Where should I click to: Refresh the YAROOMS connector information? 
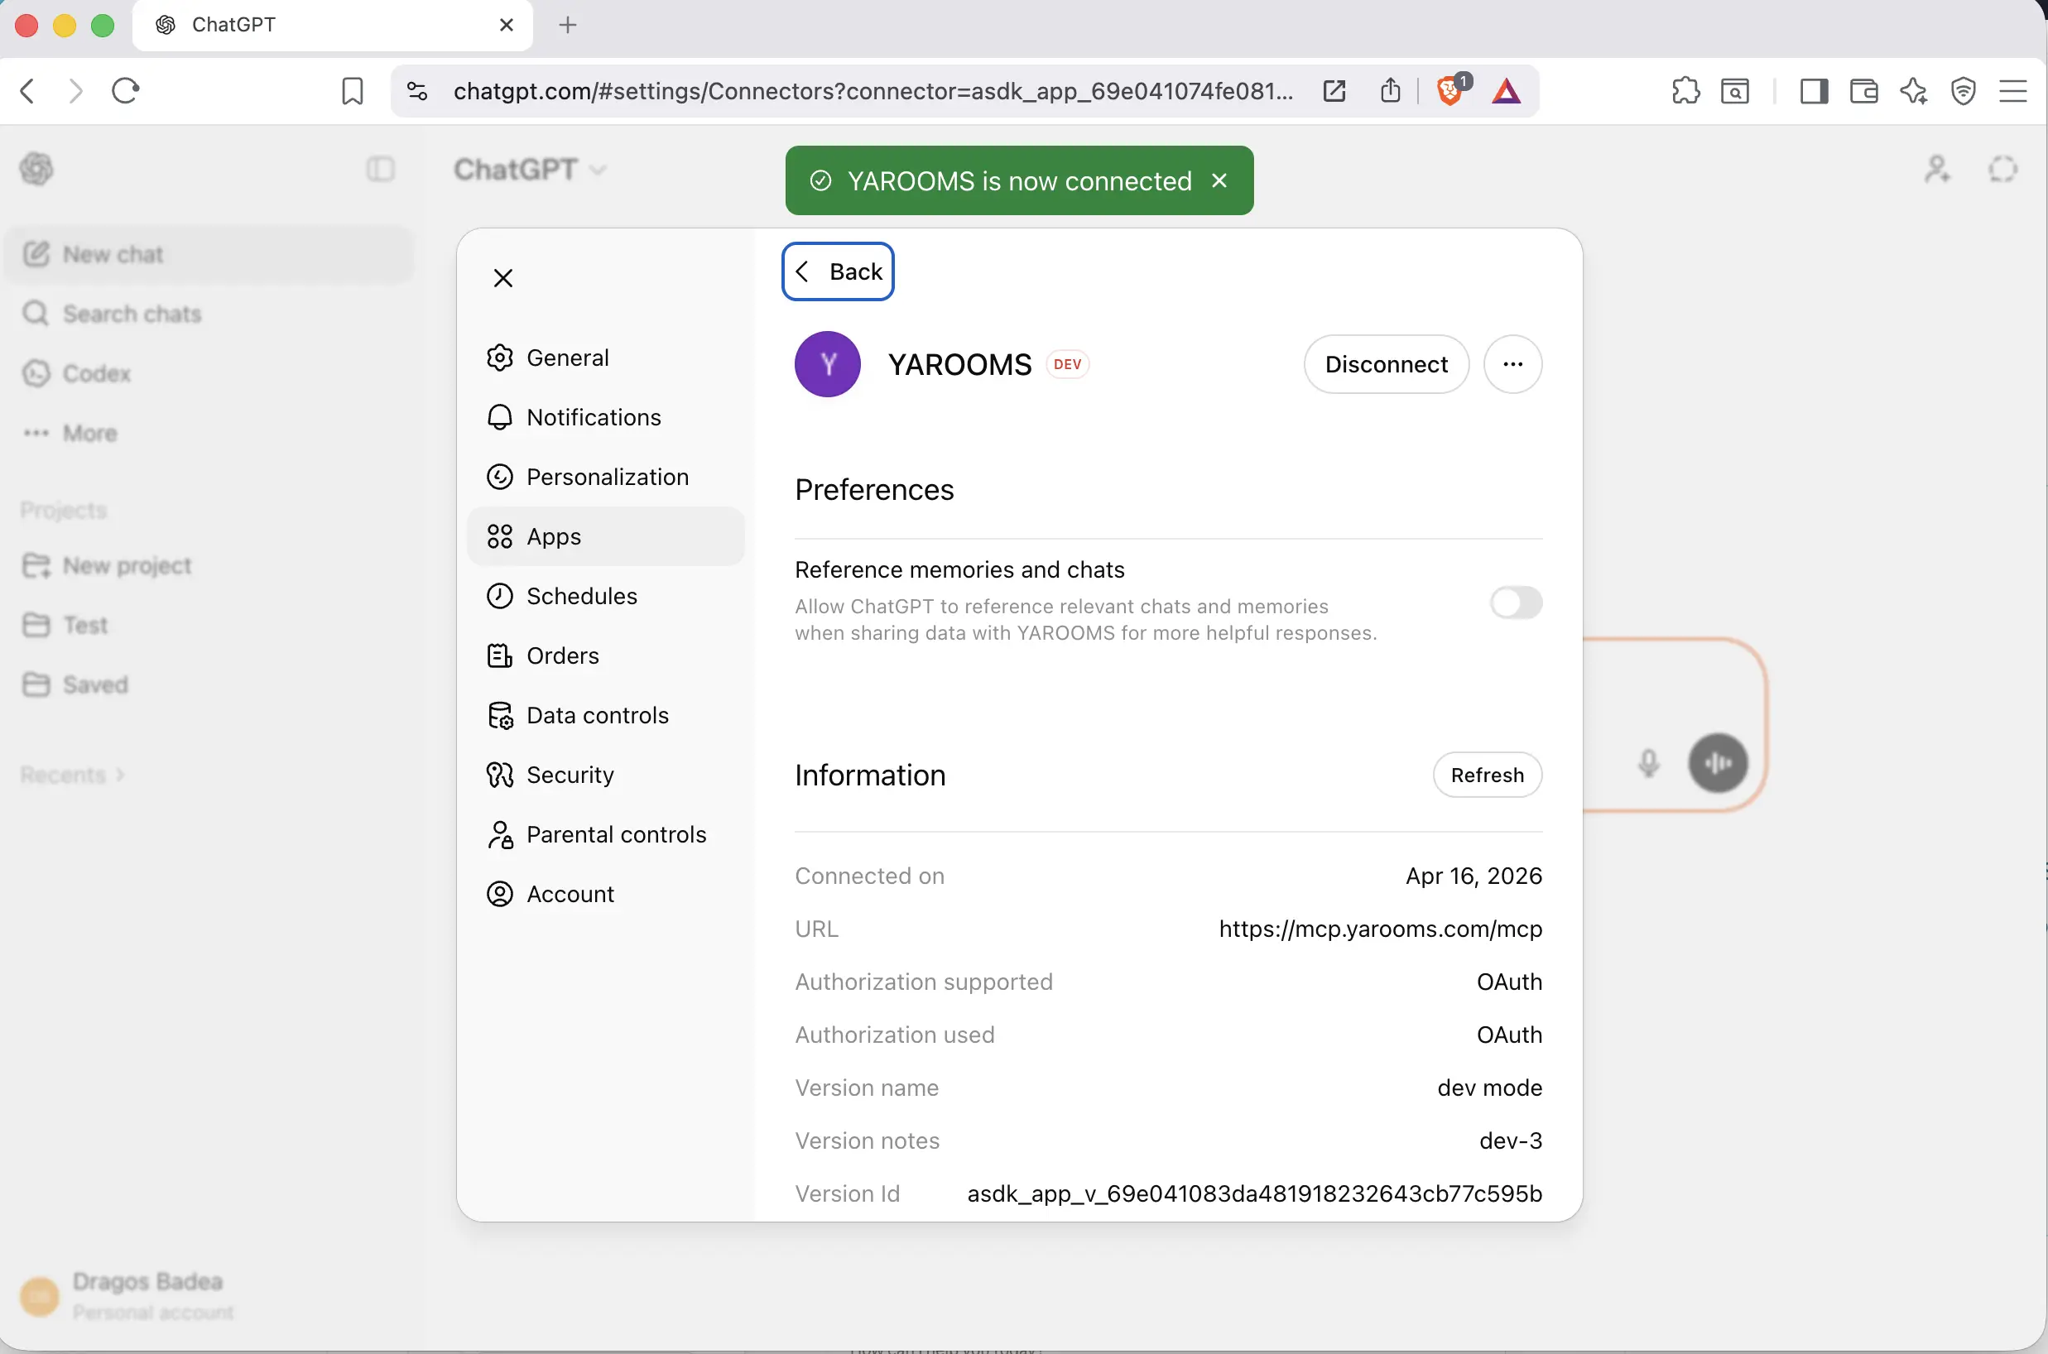pyautogui.click(x=1486, y=775)
